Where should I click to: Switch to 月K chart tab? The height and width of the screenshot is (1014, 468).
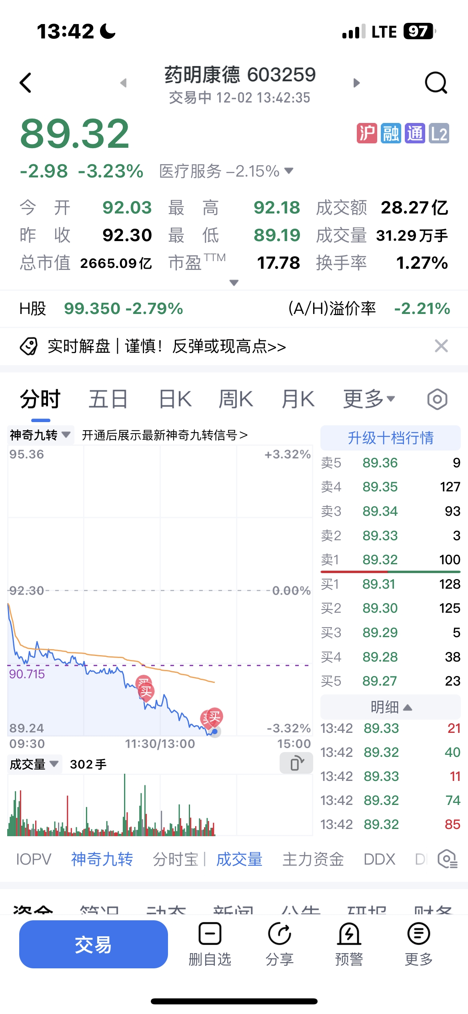click(298, 399)
